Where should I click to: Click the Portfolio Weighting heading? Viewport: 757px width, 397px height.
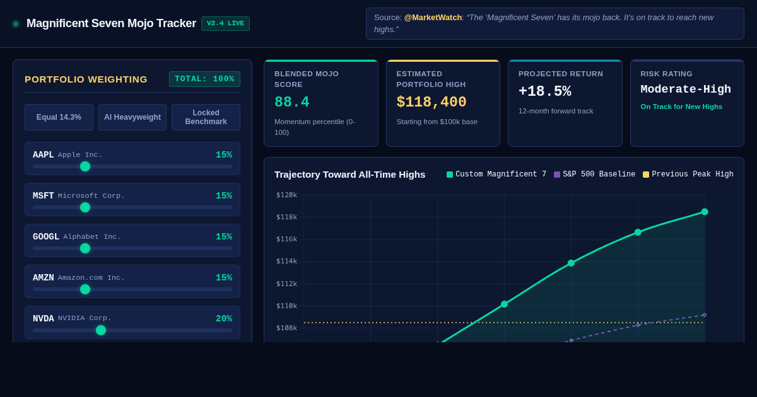pos(86,79)
